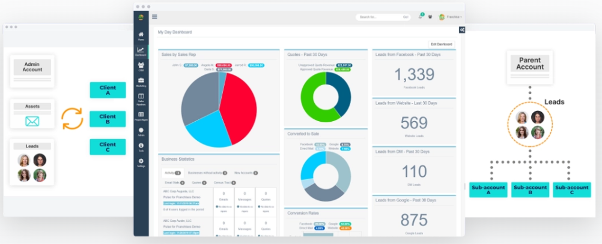Select the Quotes tab in Business Statistics

tap(199, 183)
